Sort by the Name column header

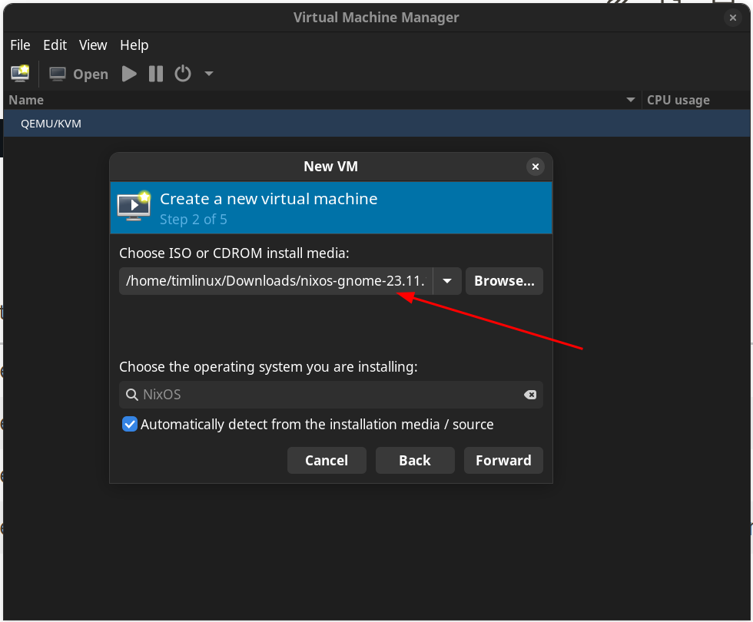coord(322,100)
